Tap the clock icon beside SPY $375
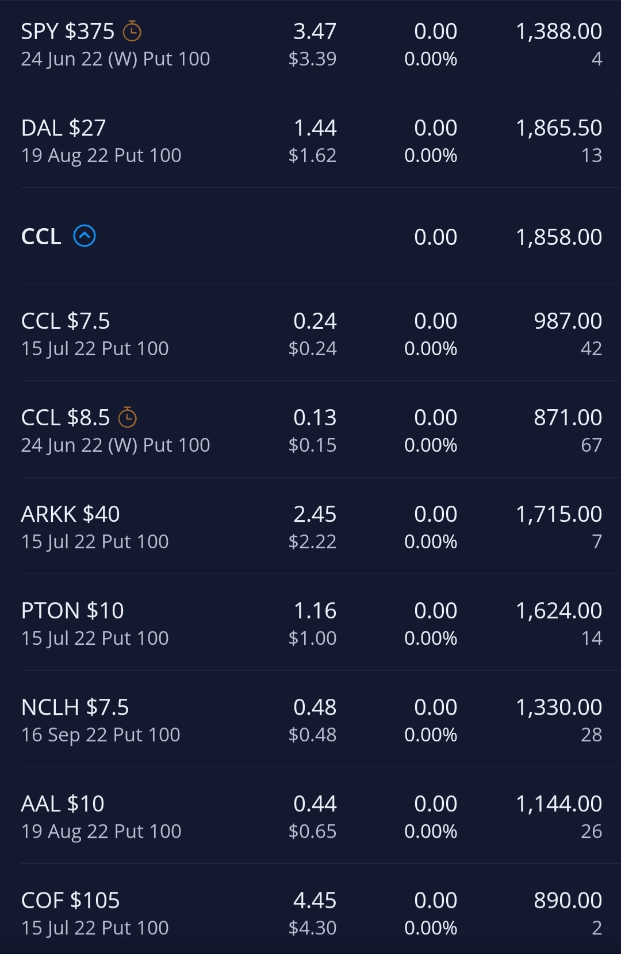Screen dimensions: 621x954 click(132, 31)
